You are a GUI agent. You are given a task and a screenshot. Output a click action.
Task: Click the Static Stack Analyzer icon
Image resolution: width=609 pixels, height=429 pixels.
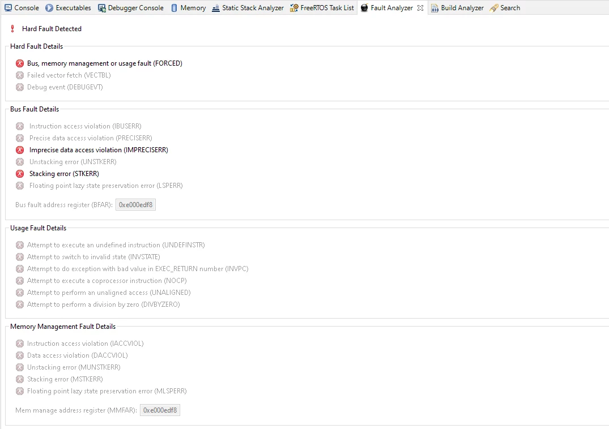point(216,8)
